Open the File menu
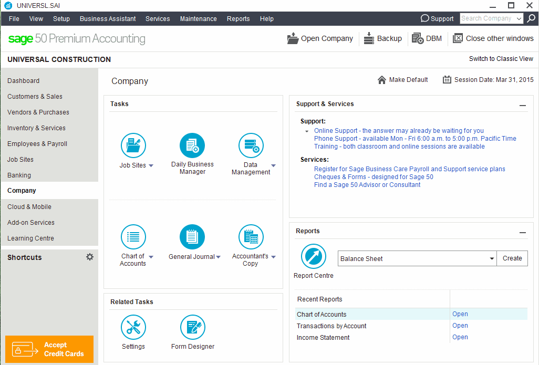 tap(14, 18)
